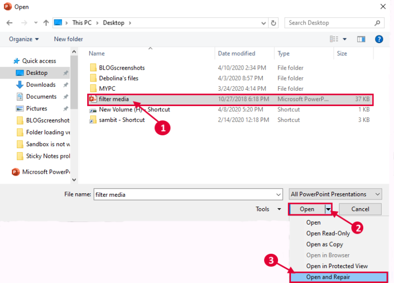Choose 'Open Read-Only' menu option
The width and height of the screenshot is (394, 283).
328,234
